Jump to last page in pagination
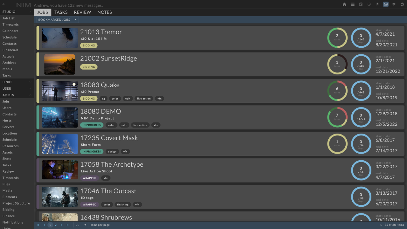407x229 pixels. coord(67,225)
